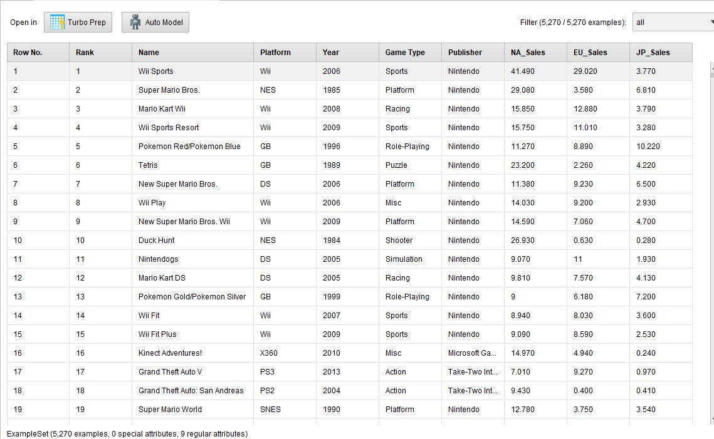Click the ExampleSet summary status text

point(127,434)
